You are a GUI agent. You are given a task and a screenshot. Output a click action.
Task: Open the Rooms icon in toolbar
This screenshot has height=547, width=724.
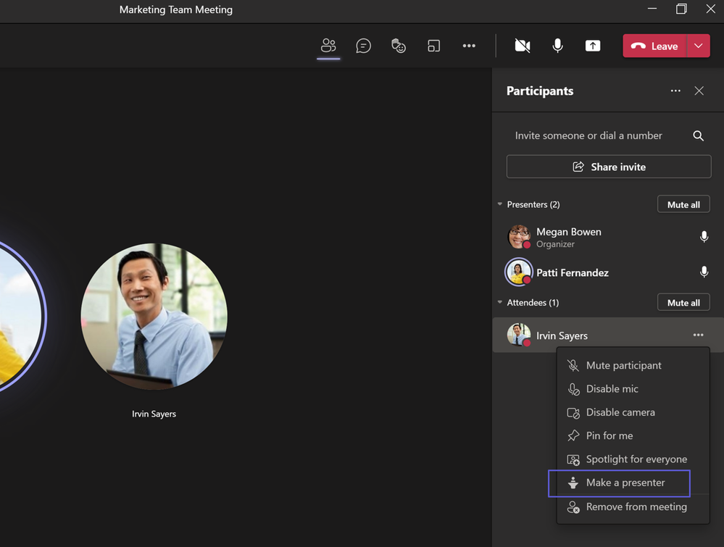coord(433,46)
